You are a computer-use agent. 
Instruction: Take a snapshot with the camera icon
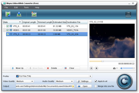click(114, 68)
